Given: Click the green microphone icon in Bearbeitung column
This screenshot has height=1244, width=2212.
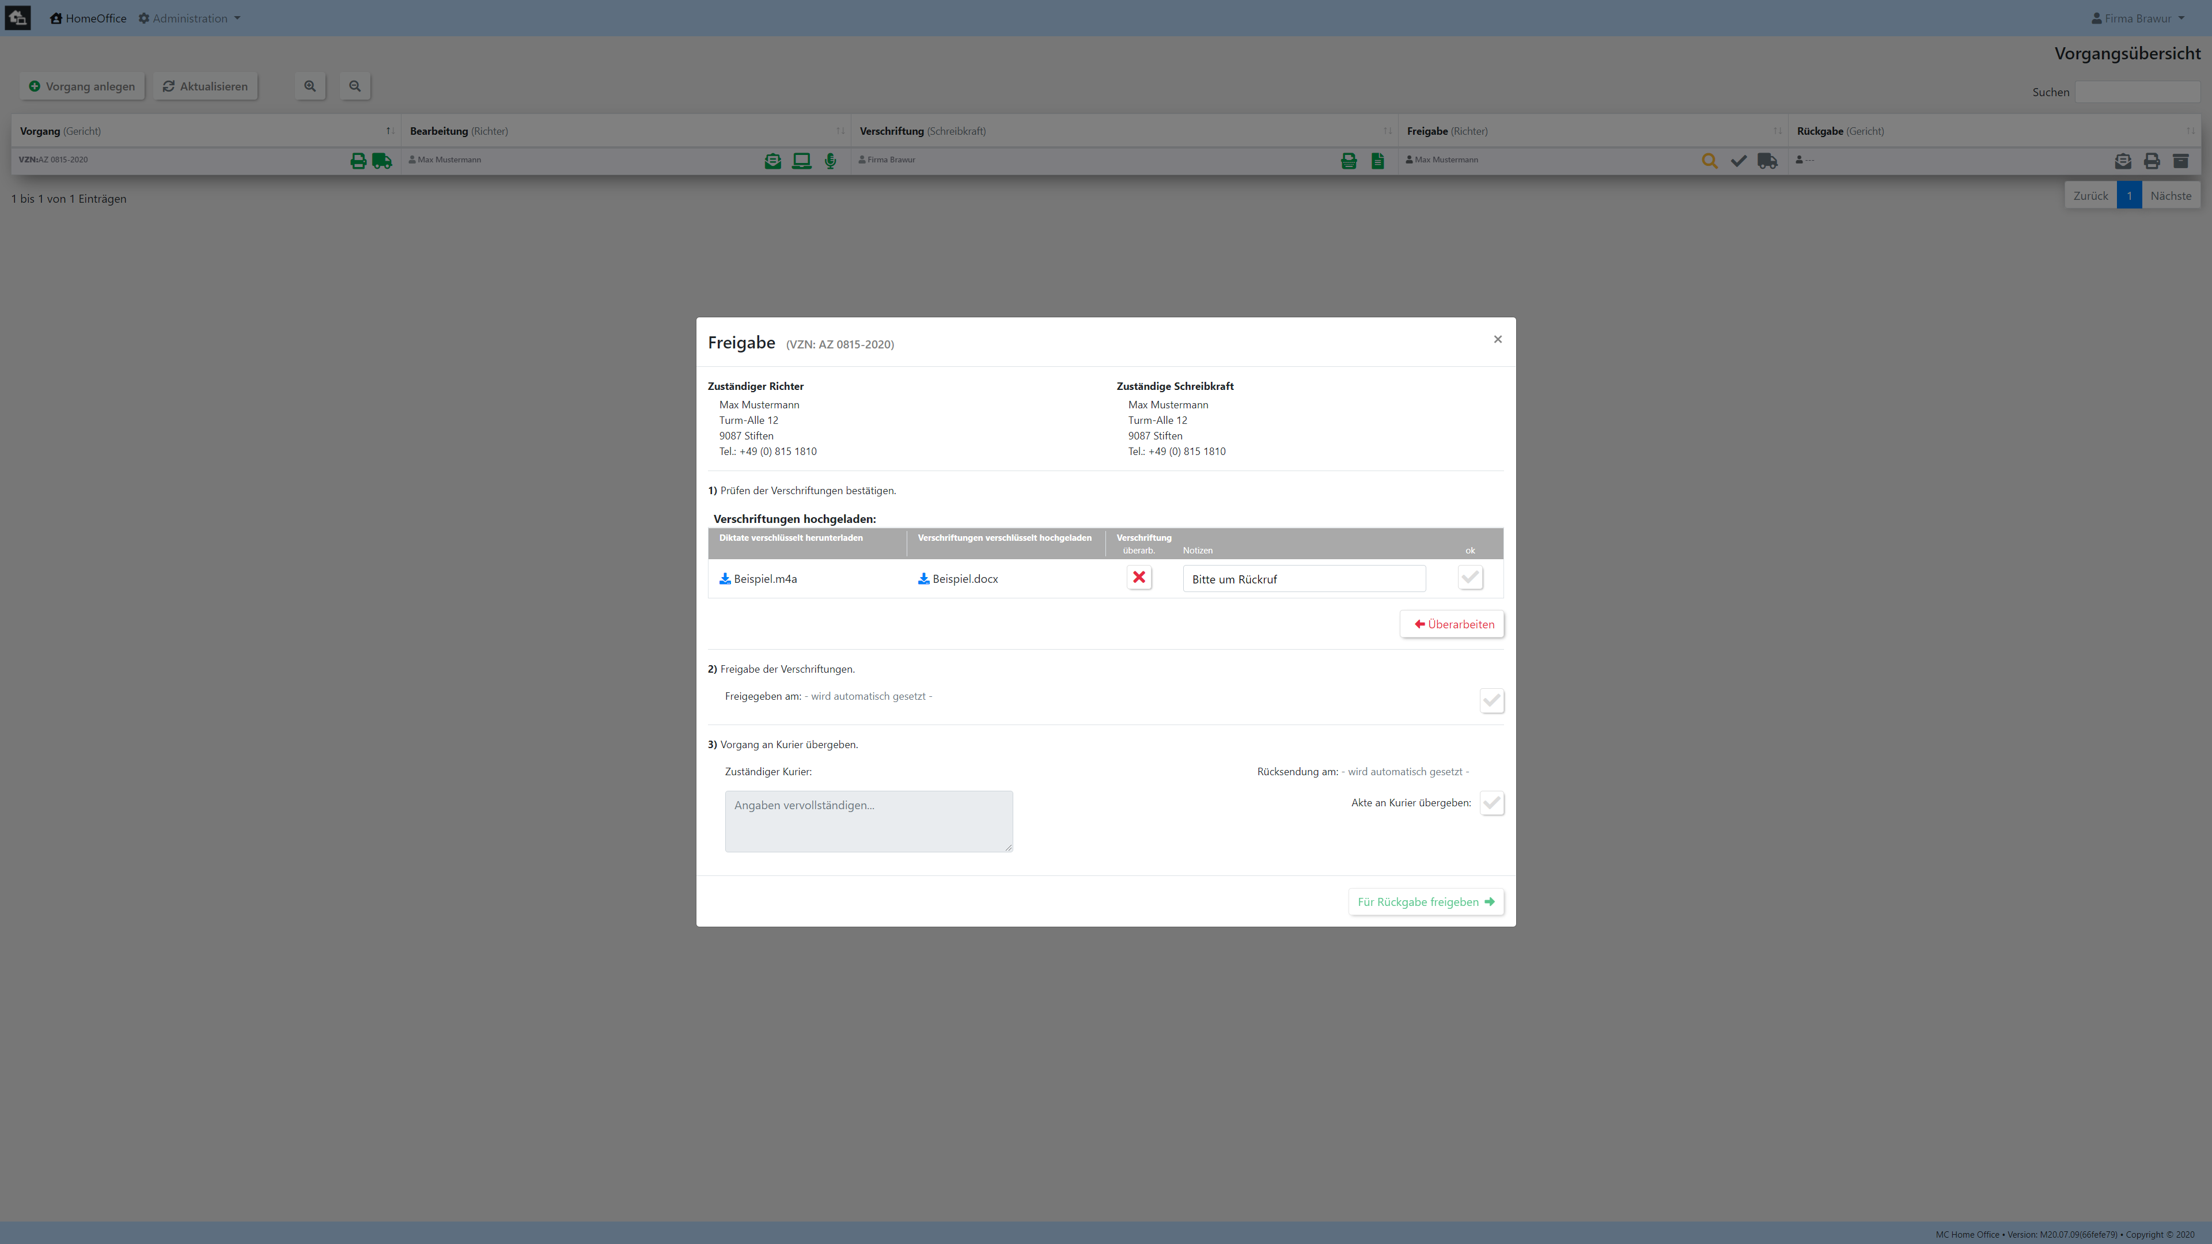Looking at the screenshot, I should (830, 161).
